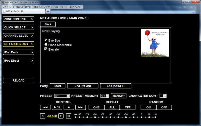Open the ブックマーク(B) menu

[52, 7]
